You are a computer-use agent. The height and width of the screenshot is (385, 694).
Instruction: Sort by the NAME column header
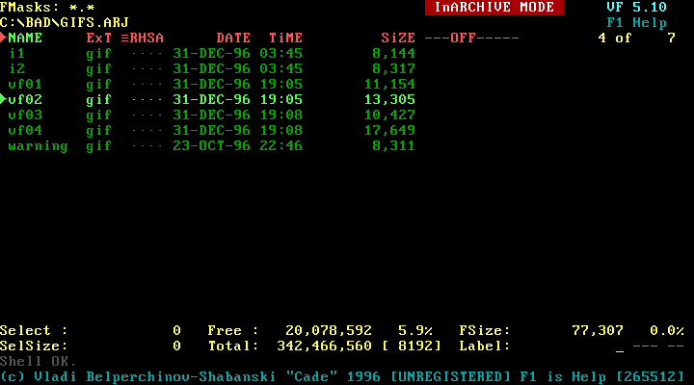[x=25, y=38]
